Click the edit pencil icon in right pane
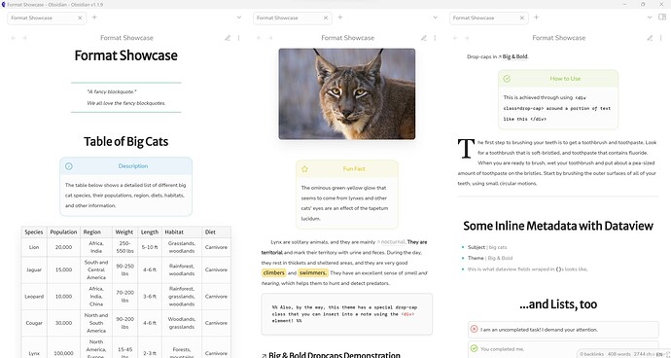 pyautogui.click(x=650, y=38)
